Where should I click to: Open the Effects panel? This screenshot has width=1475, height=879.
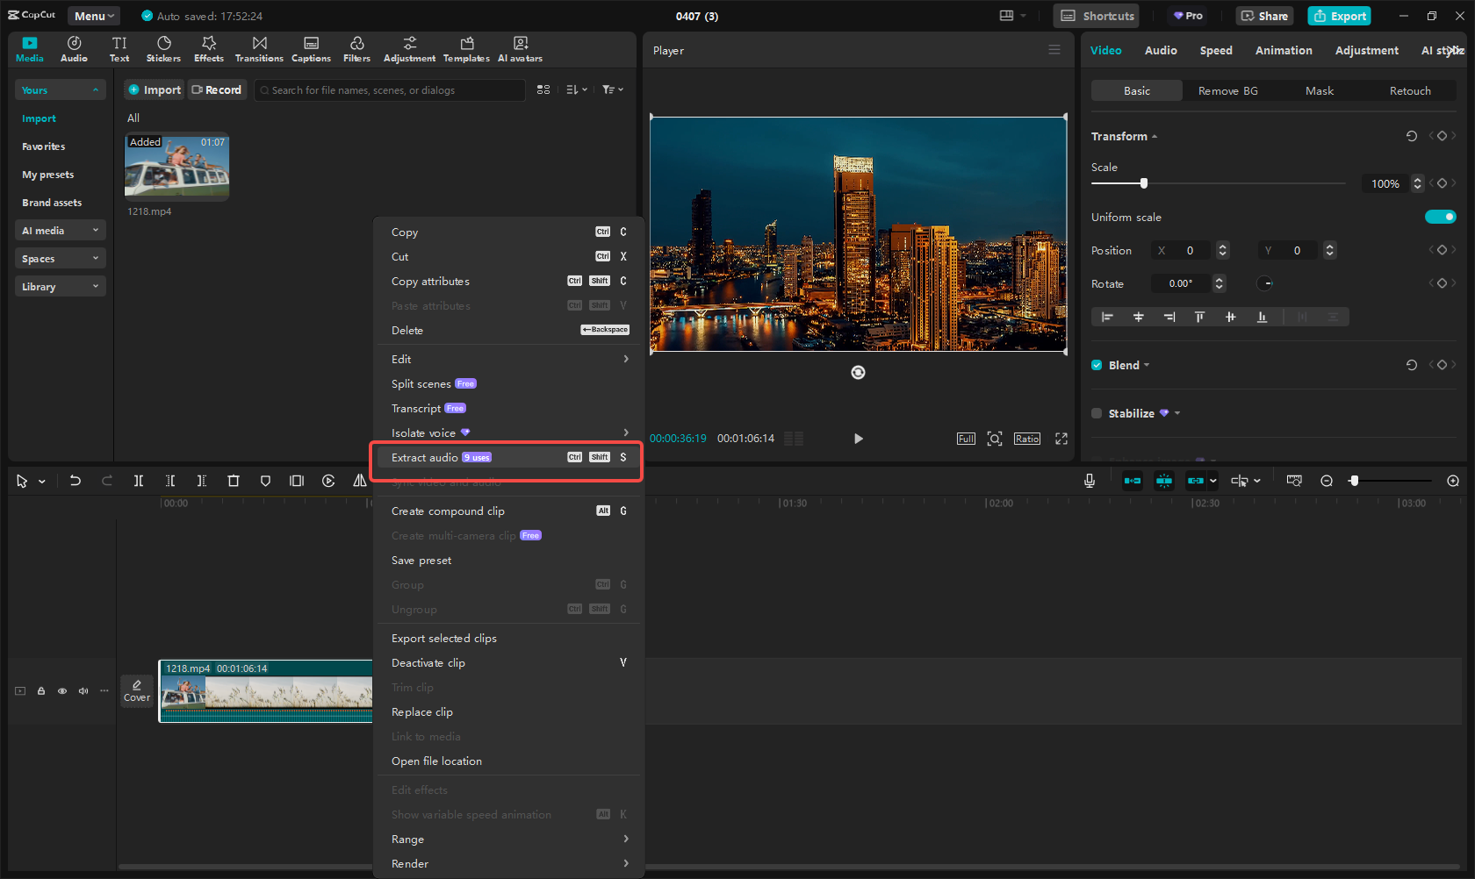(x=209, y=49)
